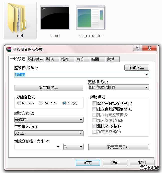
Task: Select the RAR(R) format radio button
Action: (19, 103)
